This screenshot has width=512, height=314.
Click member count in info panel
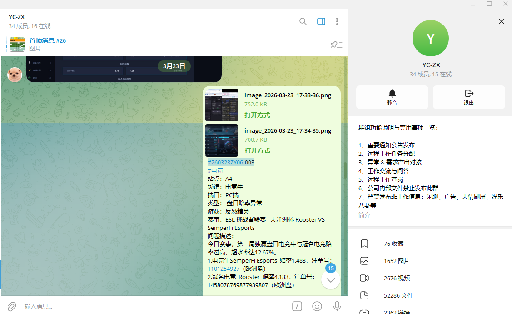(430, 75)
